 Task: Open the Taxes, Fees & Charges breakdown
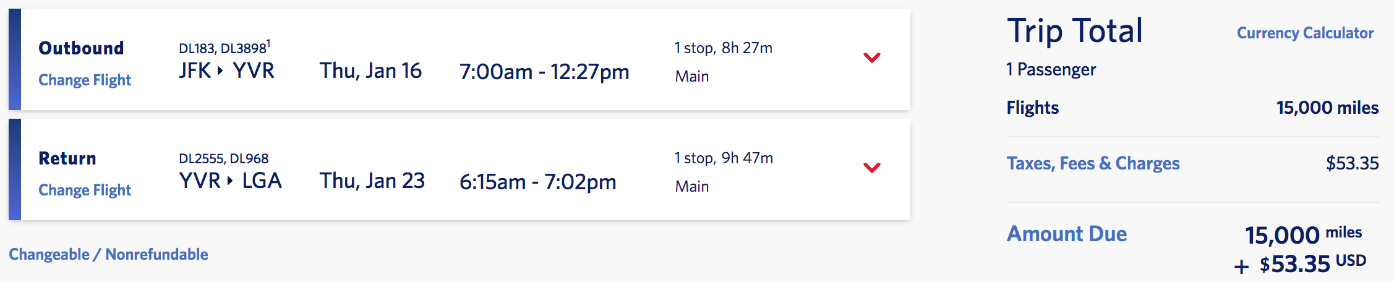[1093, 163]
